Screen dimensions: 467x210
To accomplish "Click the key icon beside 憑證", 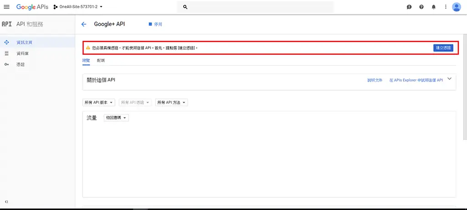I will point(6,65).
